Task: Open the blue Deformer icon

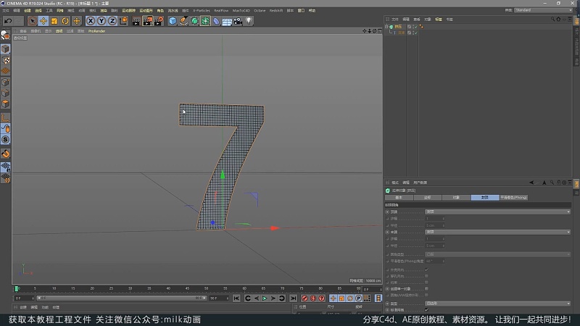Action: tap(216, 21)
